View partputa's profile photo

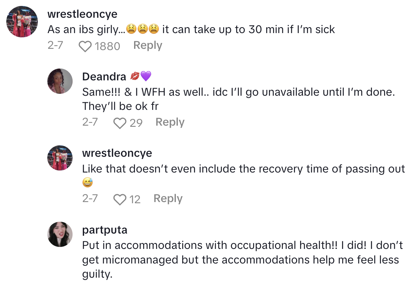pos(60,234)
